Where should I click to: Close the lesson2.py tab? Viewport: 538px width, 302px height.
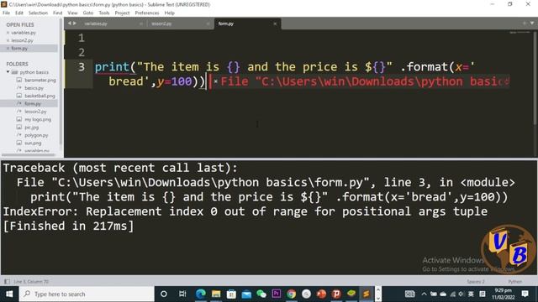tap(208, 23)
